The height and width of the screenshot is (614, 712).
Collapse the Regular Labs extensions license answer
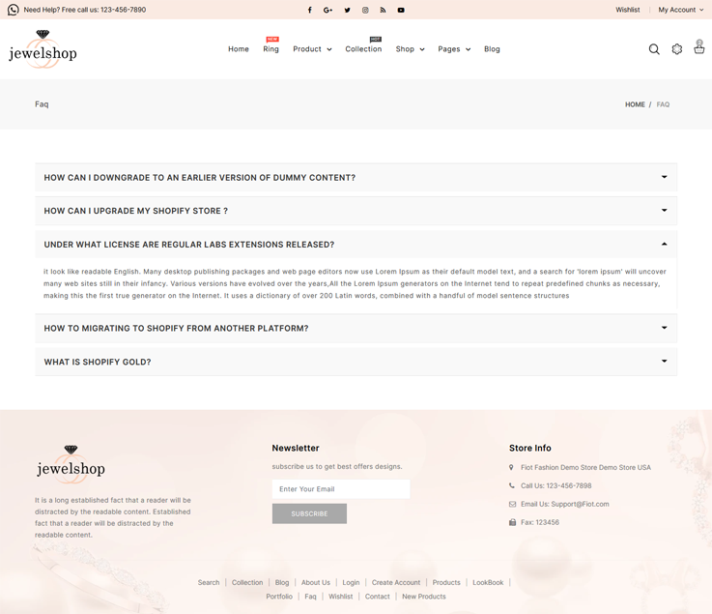[x=356, y=245]
